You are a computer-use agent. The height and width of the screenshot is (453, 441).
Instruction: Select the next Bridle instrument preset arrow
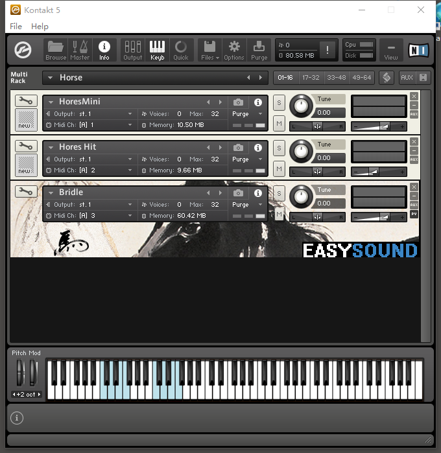(220, 193)
